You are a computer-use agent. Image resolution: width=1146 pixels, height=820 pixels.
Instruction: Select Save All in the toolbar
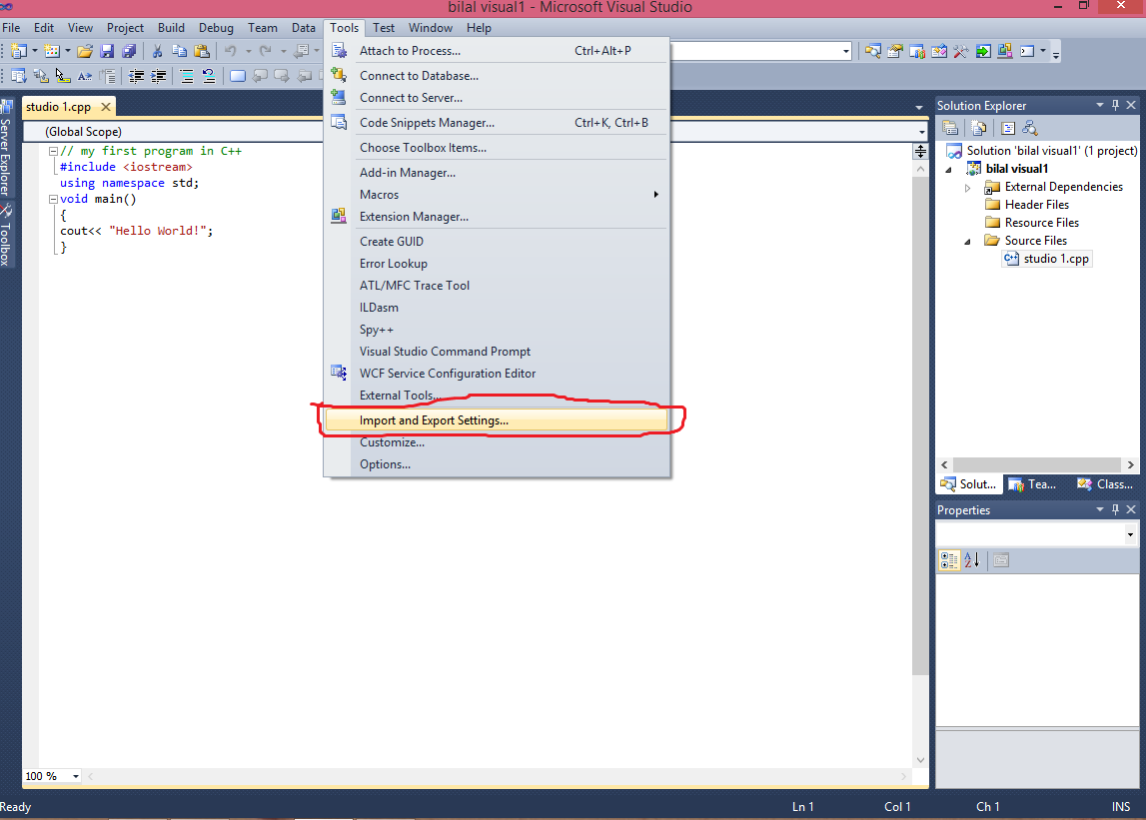pos(129,51)
